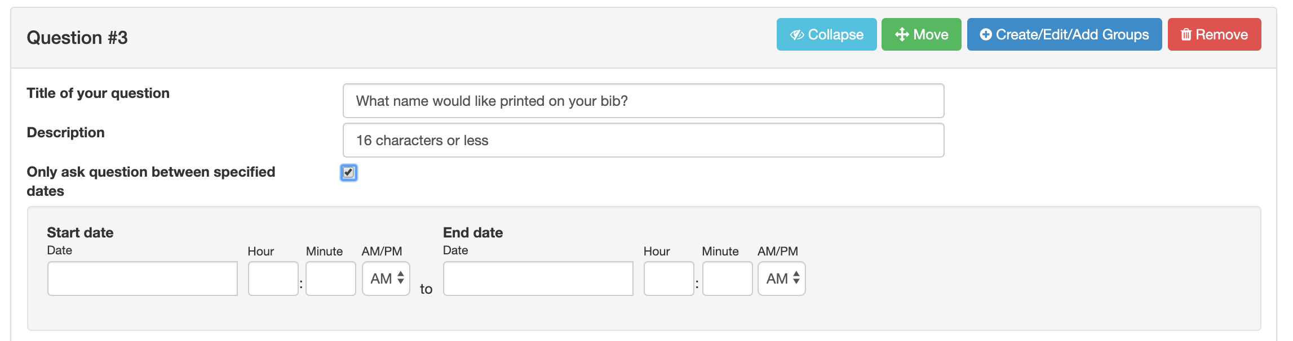
Task: Click the arrows icon on Move button
Action: [902, 34]
